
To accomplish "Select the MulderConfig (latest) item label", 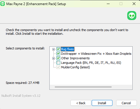I will [x=76, y=67].
